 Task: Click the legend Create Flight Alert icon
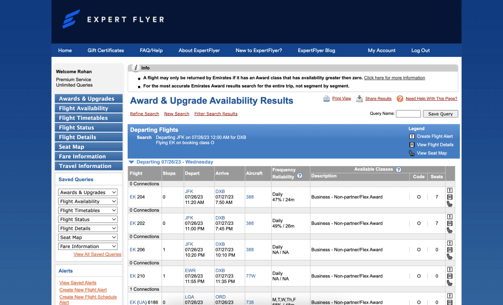tap(412, 137)
